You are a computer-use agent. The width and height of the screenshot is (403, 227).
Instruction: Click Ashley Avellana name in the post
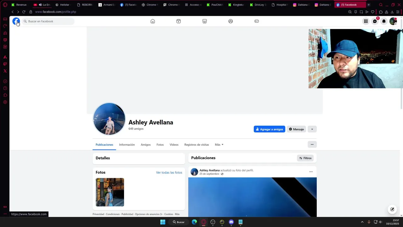209,170
